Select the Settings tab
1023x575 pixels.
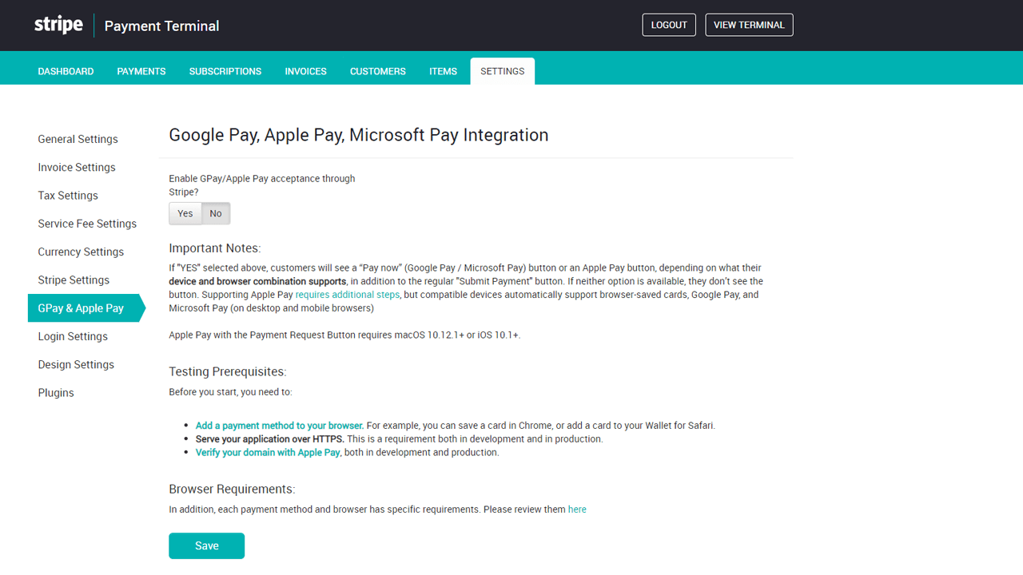[x=503, y=71]
